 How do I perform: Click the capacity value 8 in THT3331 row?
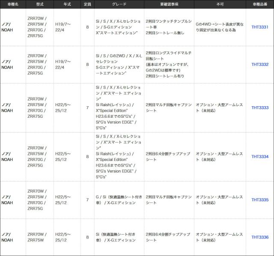click(87, 27)
